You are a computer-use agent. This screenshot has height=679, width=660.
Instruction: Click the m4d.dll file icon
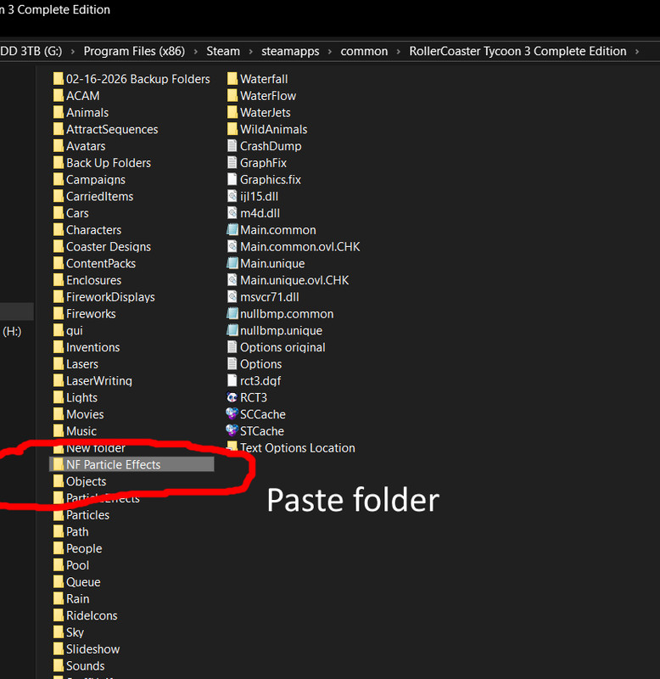point(232,213)
